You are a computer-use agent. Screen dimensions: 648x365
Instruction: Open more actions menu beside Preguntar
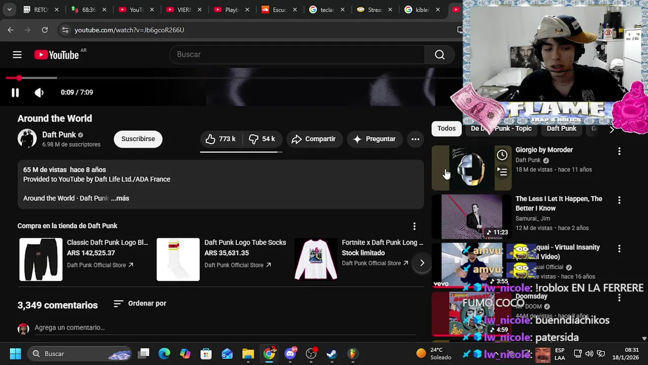tap(415, 139)
